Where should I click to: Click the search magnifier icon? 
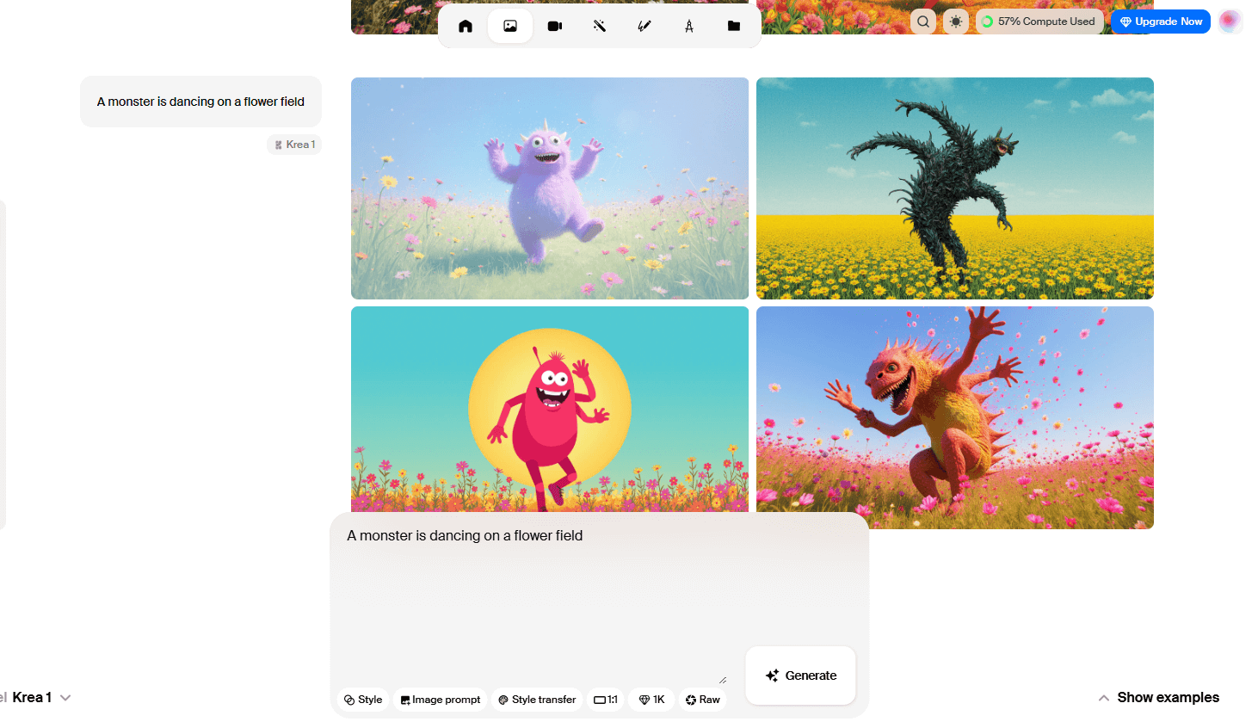923,22
